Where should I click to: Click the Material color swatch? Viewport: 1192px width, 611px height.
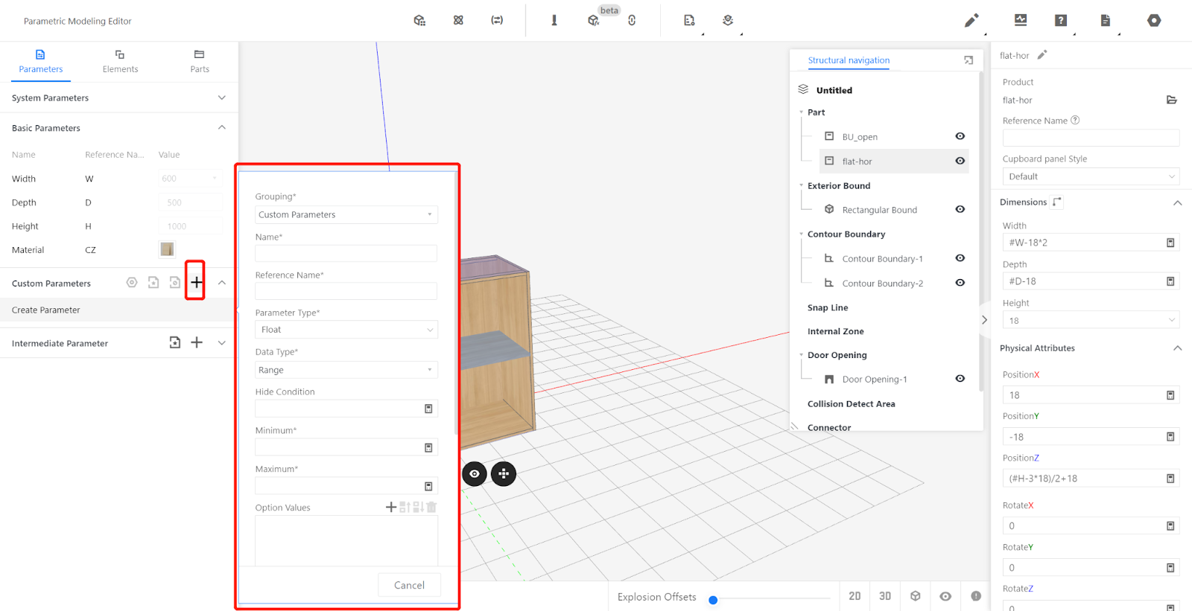tap(167, 249)
